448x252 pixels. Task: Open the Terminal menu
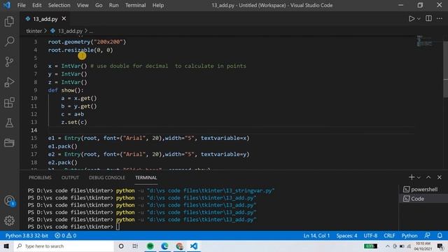(135, 5)
